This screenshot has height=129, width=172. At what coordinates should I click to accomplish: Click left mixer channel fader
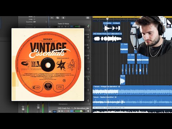pyautogui.click(x=23, y=108)
